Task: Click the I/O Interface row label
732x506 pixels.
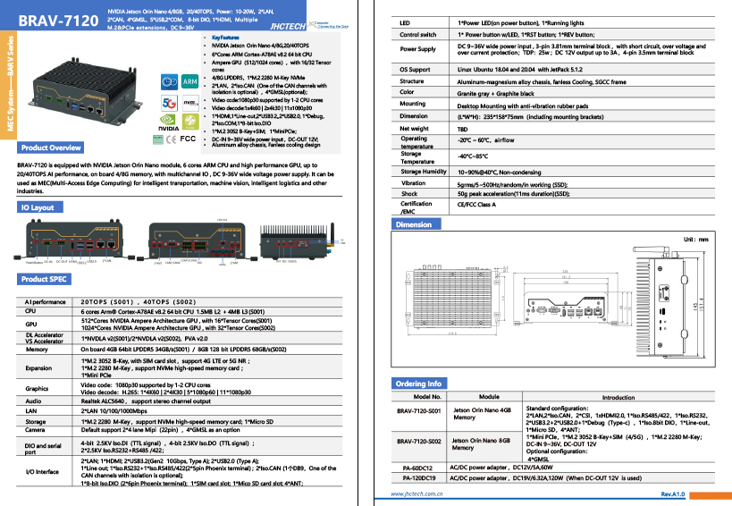Action: click(42, 472)
